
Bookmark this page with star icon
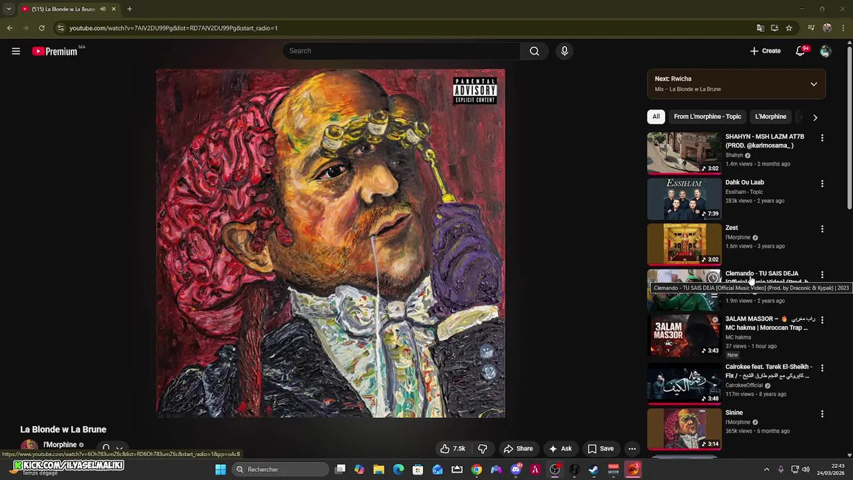[789, 28]
